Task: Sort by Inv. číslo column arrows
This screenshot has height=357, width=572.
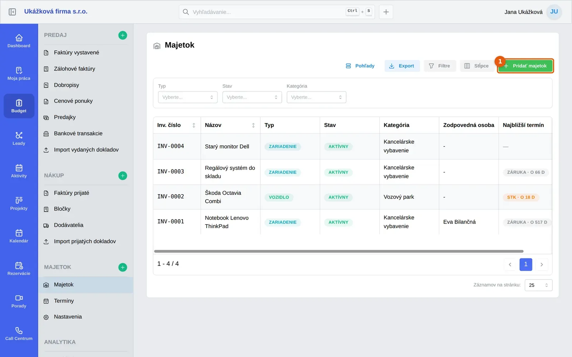Action: click(194, 125)
